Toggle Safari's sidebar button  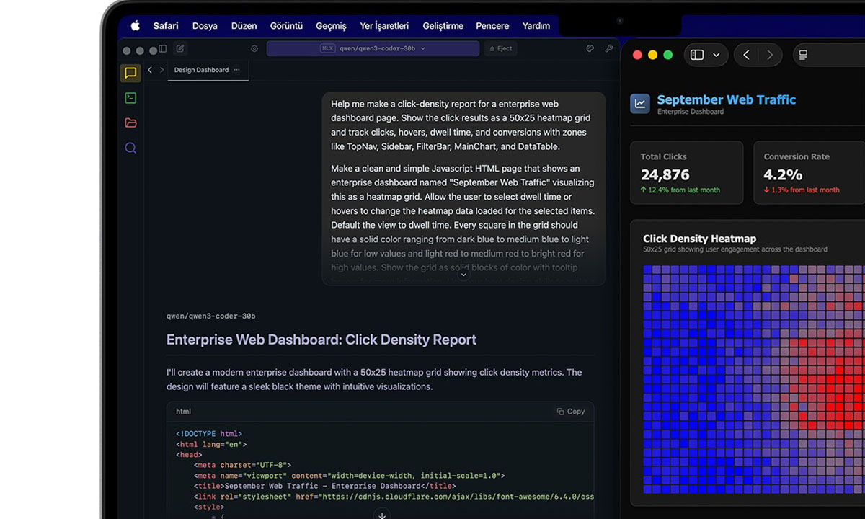click(697, 55)
